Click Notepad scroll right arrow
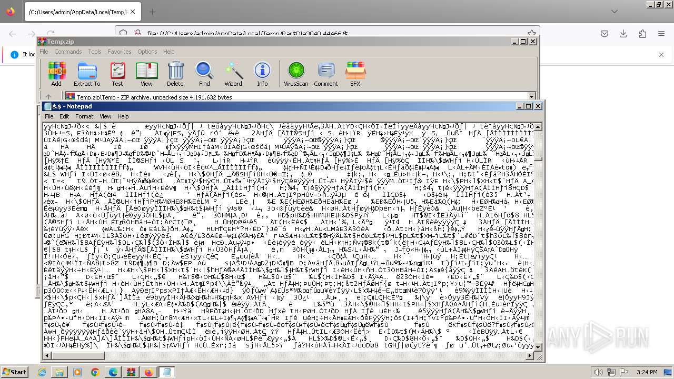This screenshot has width=674, height=379. click(x=530, y=356)
